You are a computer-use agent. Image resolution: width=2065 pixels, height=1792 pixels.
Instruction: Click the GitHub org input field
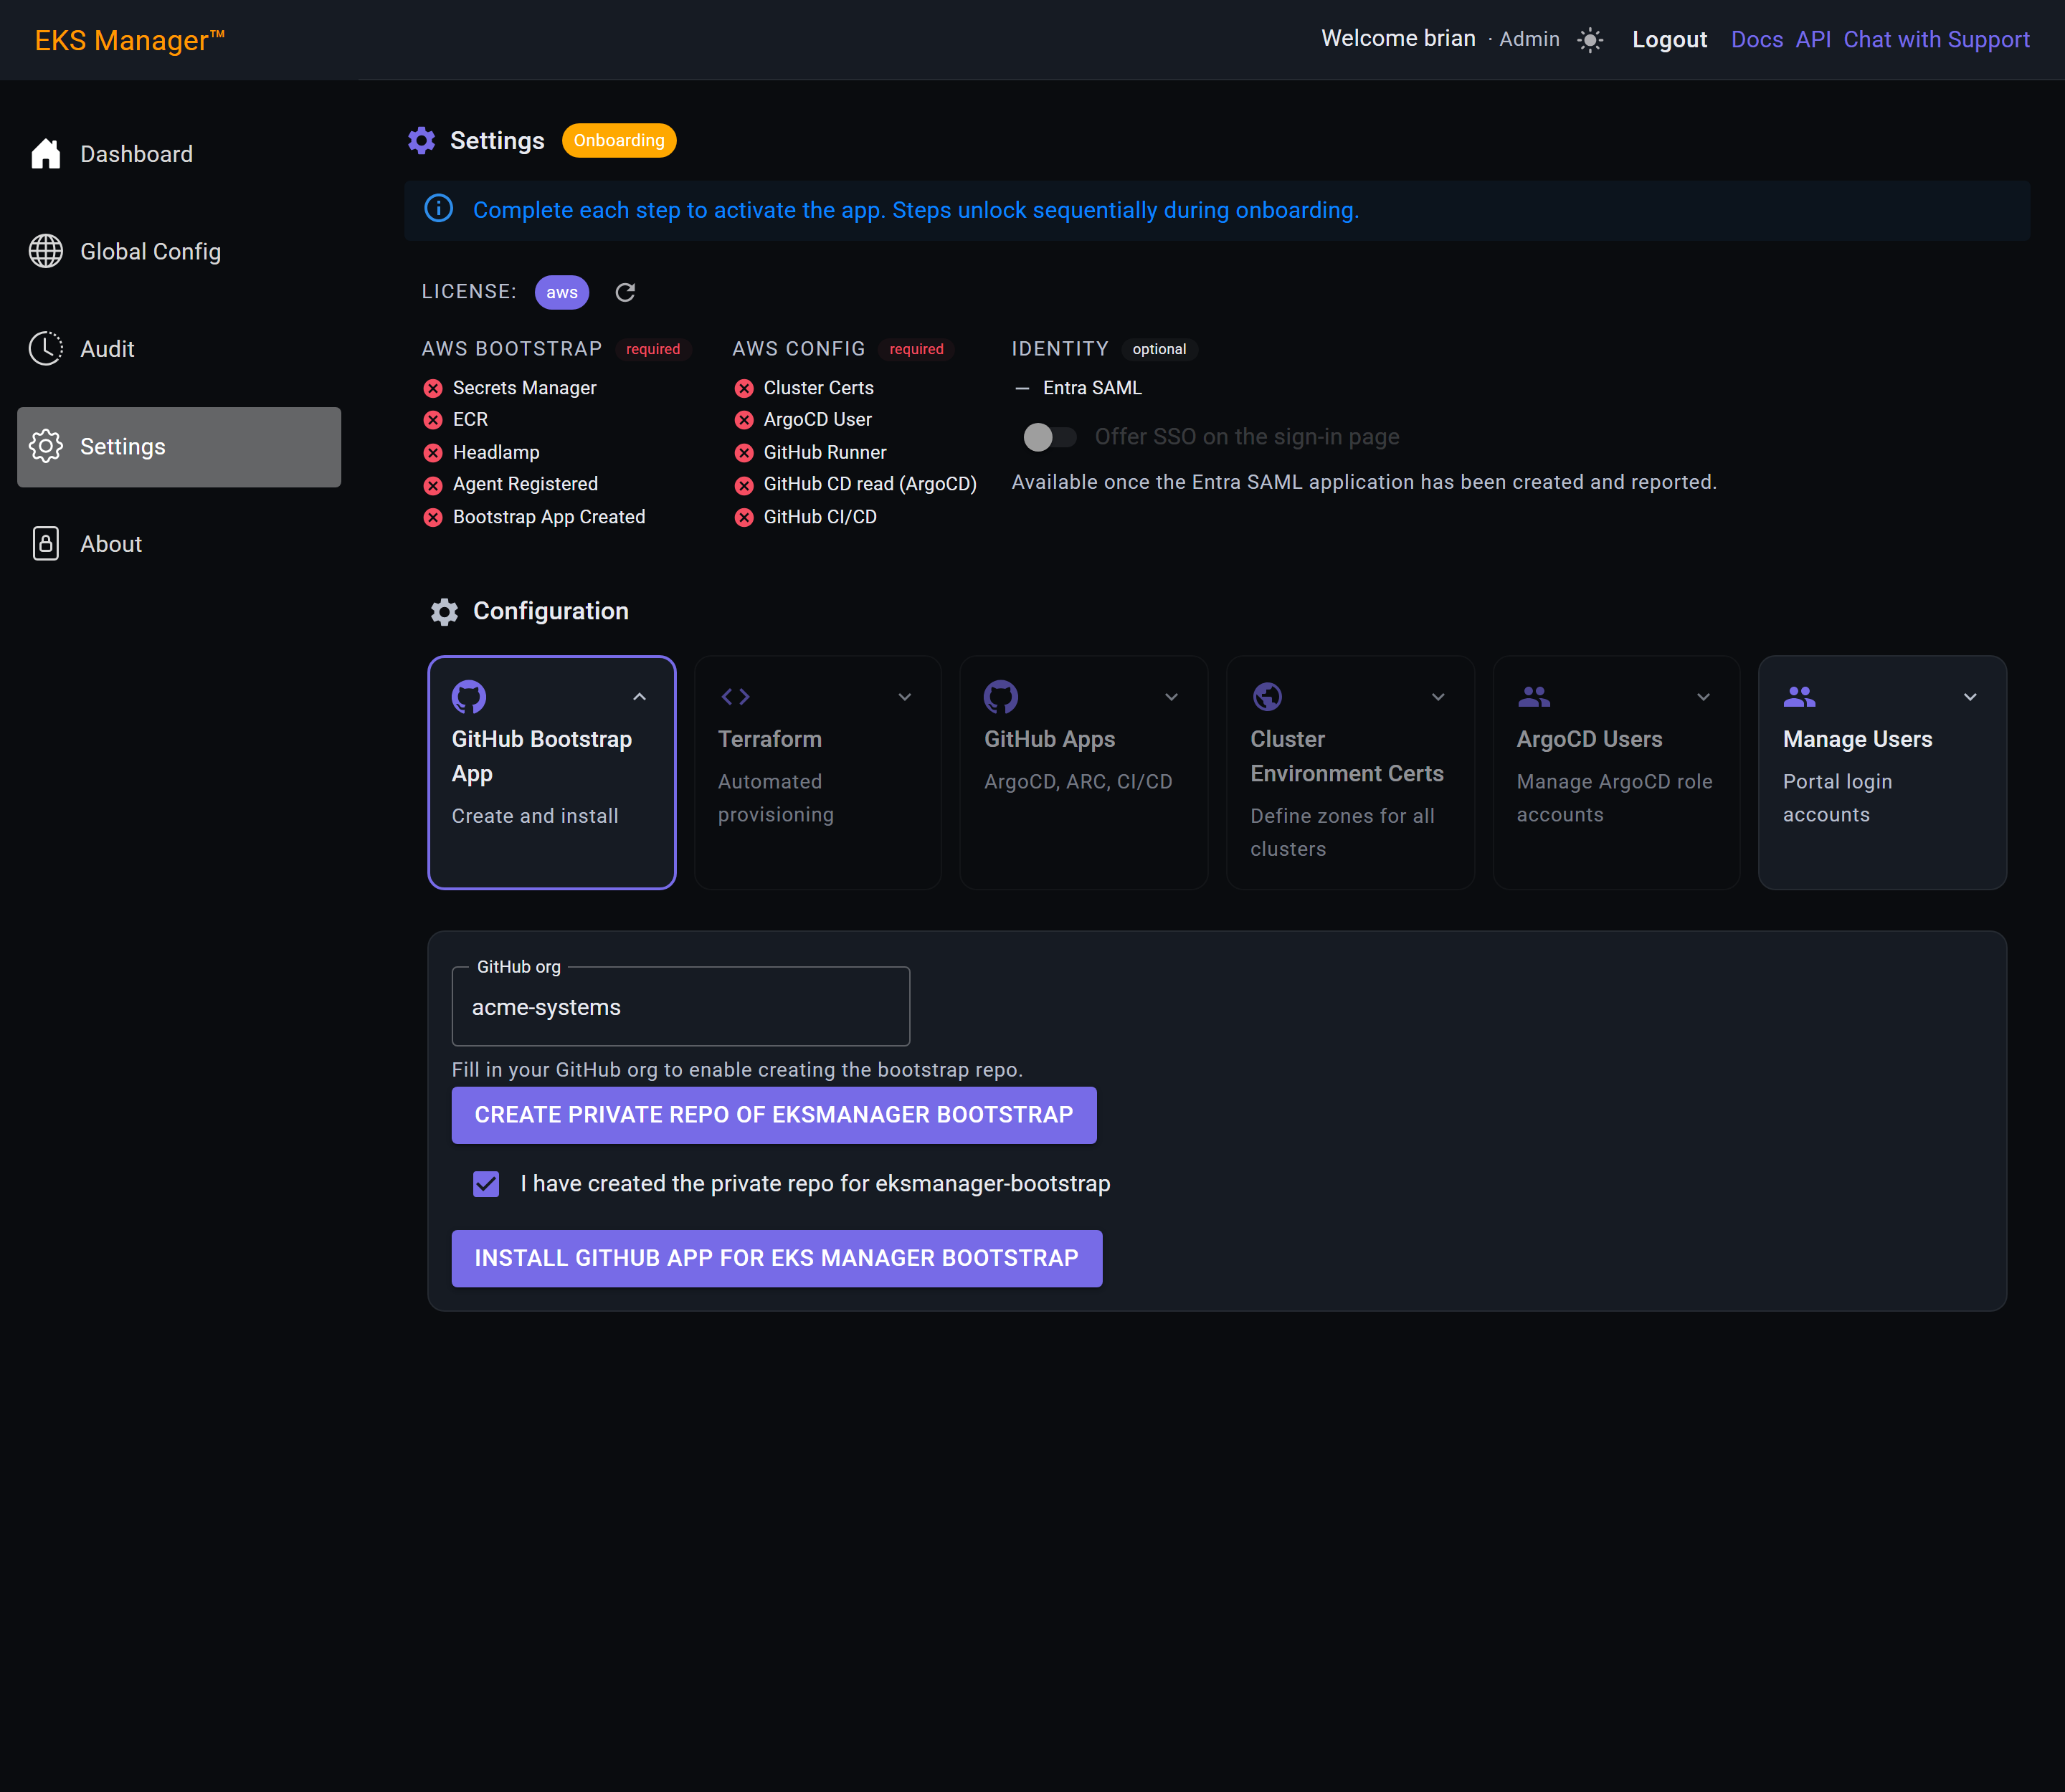pos(680,1007)
